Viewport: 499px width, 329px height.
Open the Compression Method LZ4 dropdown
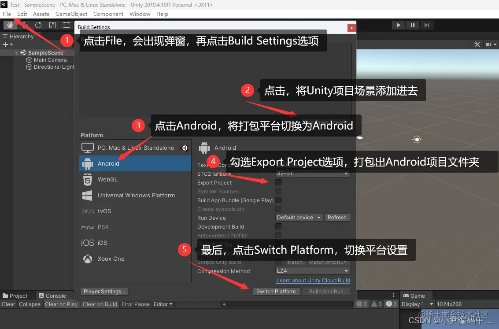tap(313, 271)
